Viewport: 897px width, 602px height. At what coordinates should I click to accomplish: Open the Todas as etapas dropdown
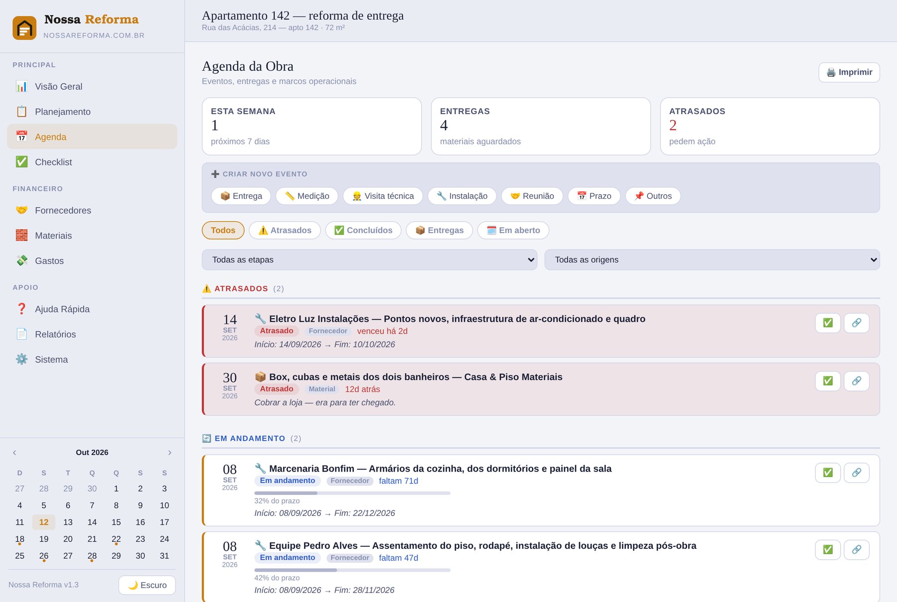[369, 260]
